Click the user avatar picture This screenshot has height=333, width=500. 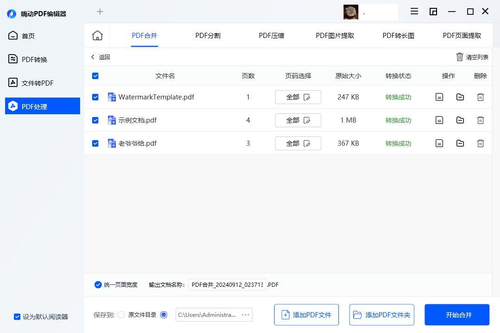(x=351, y=12)
